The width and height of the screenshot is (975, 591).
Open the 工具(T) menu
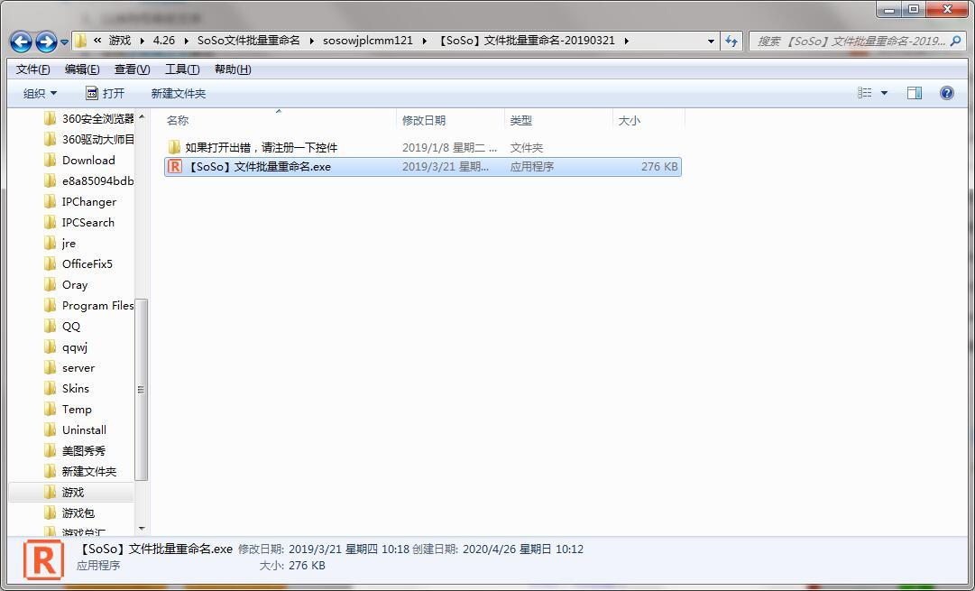coord(182,69)
